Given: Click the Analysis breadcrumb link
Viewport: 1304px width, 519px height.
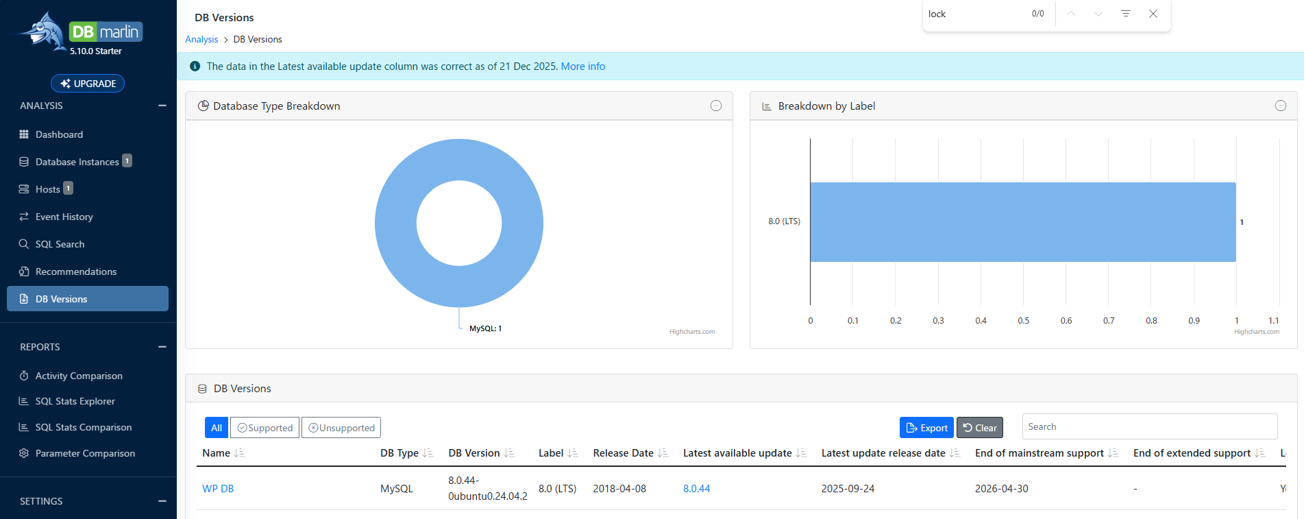Looking at the screenshot, I should (201, 39).
